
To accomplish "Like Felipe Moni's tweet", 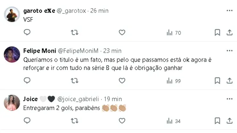I will 122,81.
